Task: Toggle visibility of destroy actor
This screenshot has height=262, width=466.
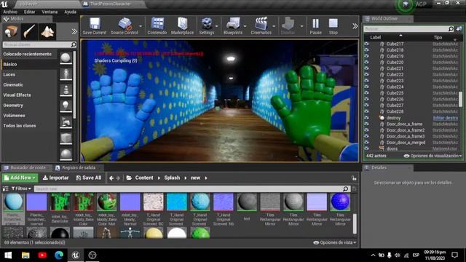Action: coord(366,118)
